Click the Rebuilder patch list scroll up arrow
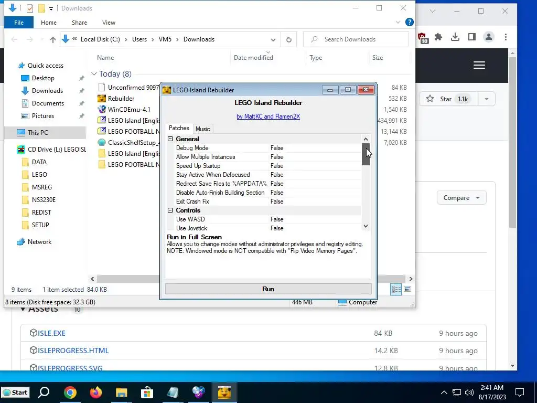 (366, 139)
